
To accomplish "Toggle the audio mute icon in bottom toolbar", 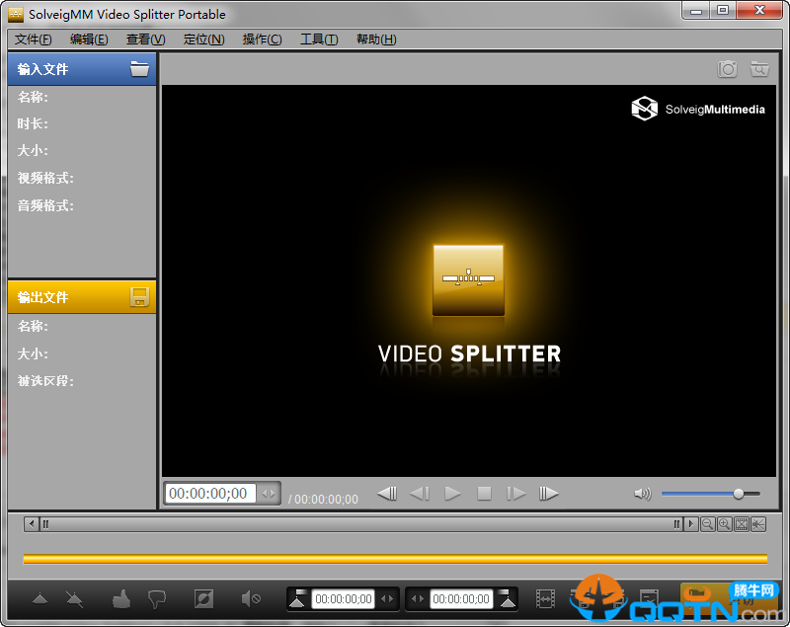I will point(251,598).
